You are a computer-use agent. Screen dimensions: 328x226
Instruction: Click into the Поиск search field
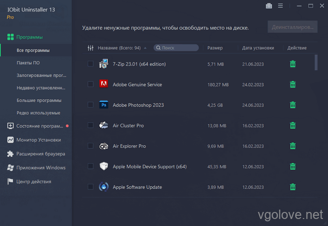(x=176, y=48)
